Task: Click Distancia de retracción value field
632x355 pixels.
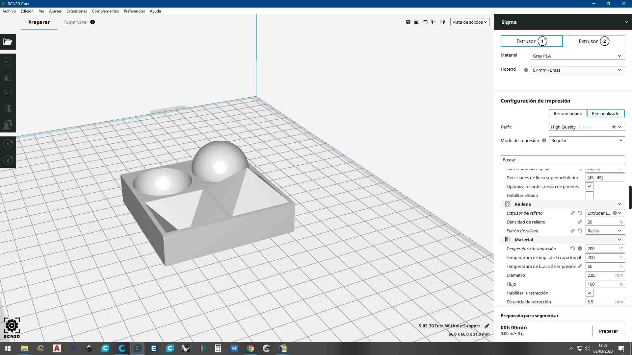Action: coord(605,302)
